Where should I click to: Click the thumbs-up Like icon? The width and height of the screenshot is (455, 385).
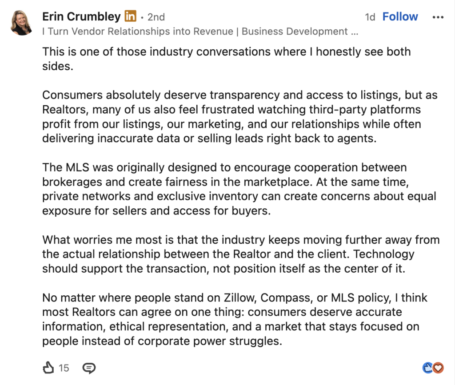48,368
